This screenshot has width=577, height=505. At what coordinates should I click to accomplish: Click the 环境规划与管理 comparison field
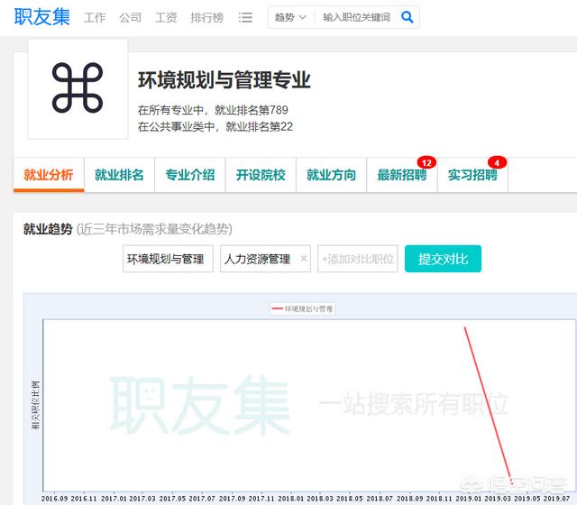(x=168, y=259)
